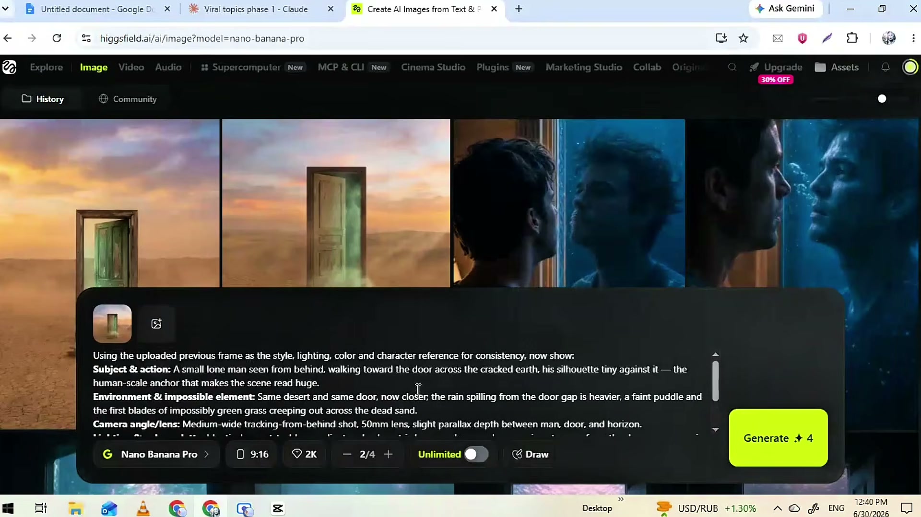Open the notifications bell
Viewport: 921px width, 517px height.
click(886, 67)
